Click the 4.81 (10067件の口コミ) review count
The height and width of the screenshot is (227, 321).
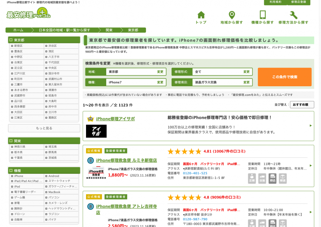225,151
